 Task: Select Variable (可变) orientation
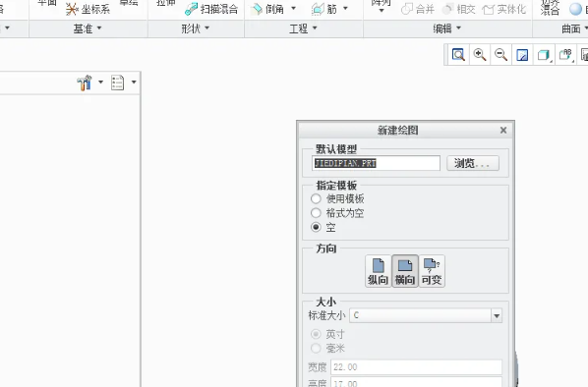tap(432, 271)
